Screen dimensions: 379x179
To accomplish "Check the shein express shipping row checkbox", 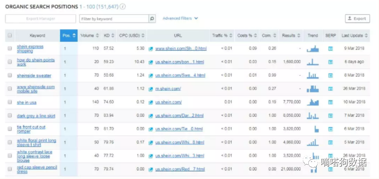I will tap(10, 49).
